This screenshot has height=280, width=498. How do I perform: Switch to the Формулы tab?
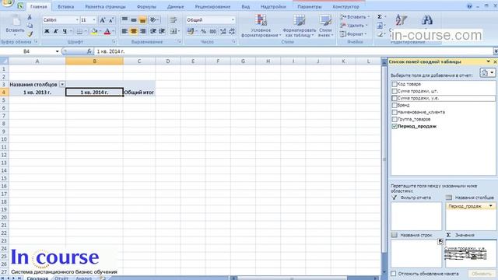click(146, 6)
